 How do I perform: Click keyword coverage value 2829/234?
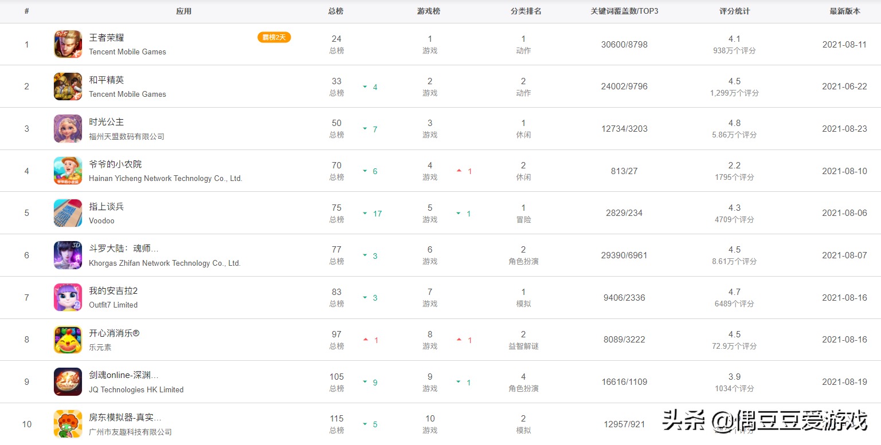pyautogui.click(x=624, y=213)
